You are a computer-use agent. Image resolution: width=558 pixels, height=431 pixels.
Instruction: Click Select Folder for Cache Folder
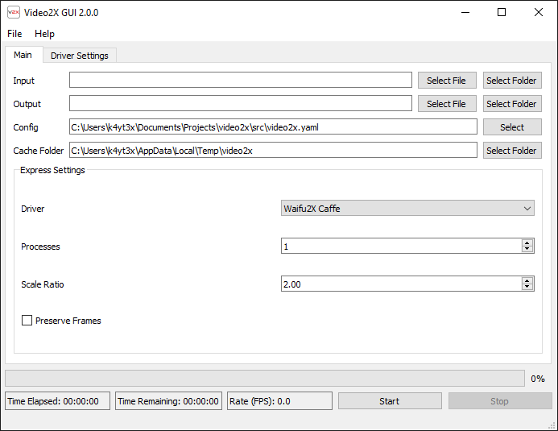point(512,151)
